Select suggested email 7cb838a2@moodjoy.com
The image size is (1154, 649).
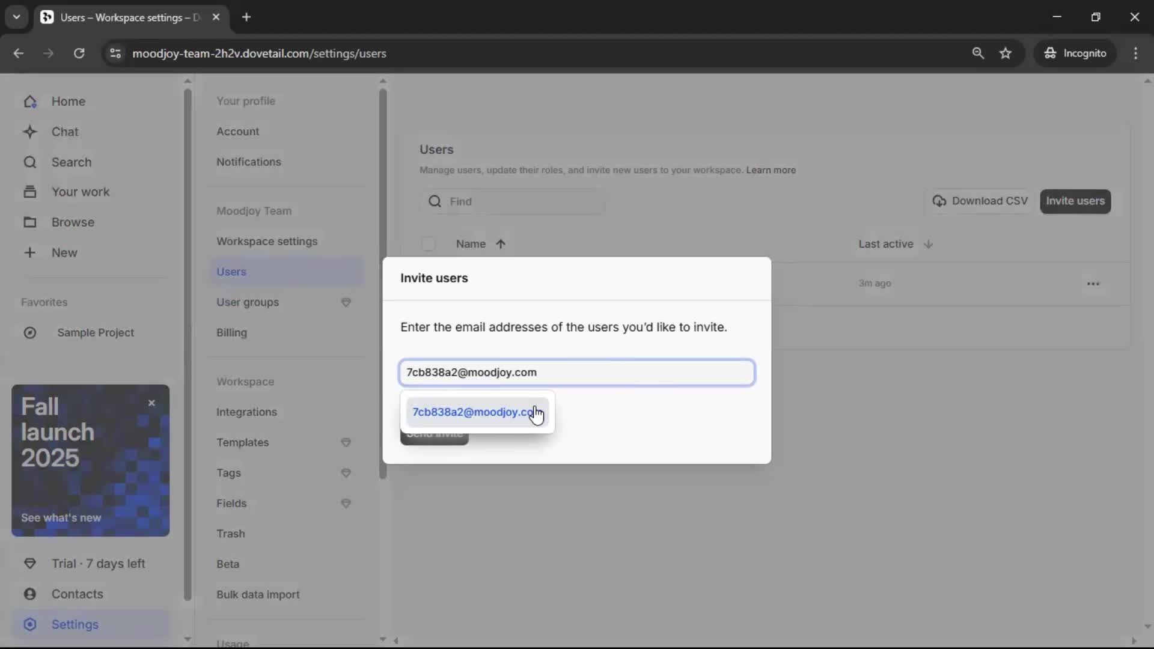[x=475, y=412]
